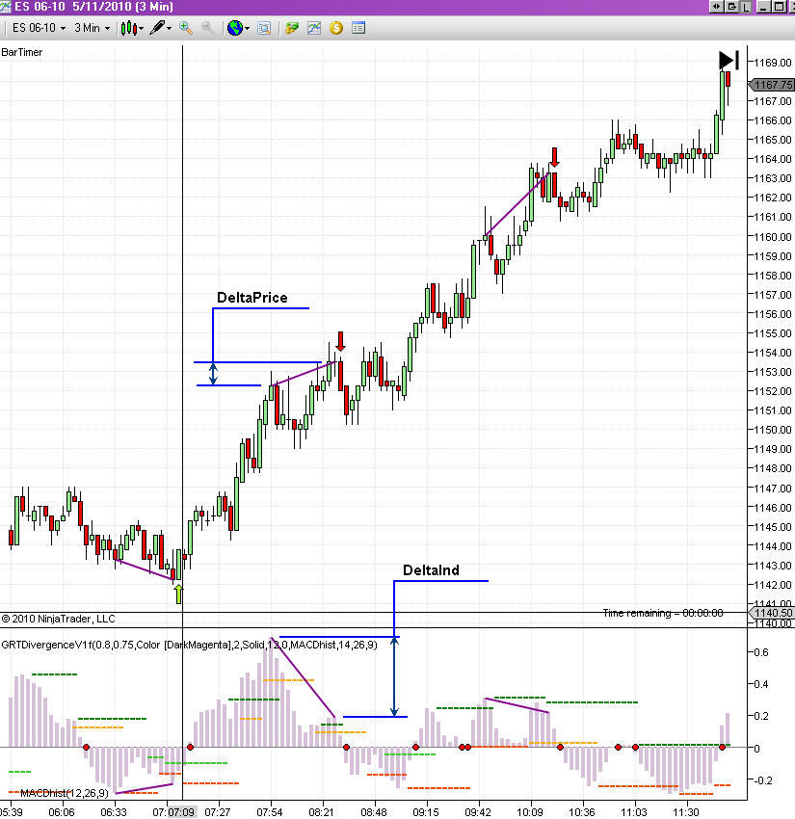
Task: Click the MACDhist(12,26,9) indicator label
Action: [65, 793]
